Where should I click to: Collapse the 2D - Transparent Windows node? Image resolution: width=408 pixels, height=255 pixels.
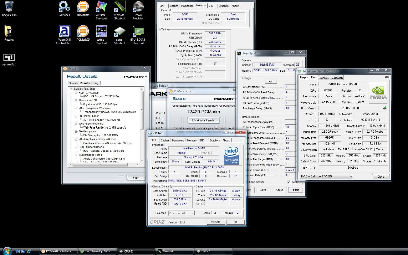[76, 108]
